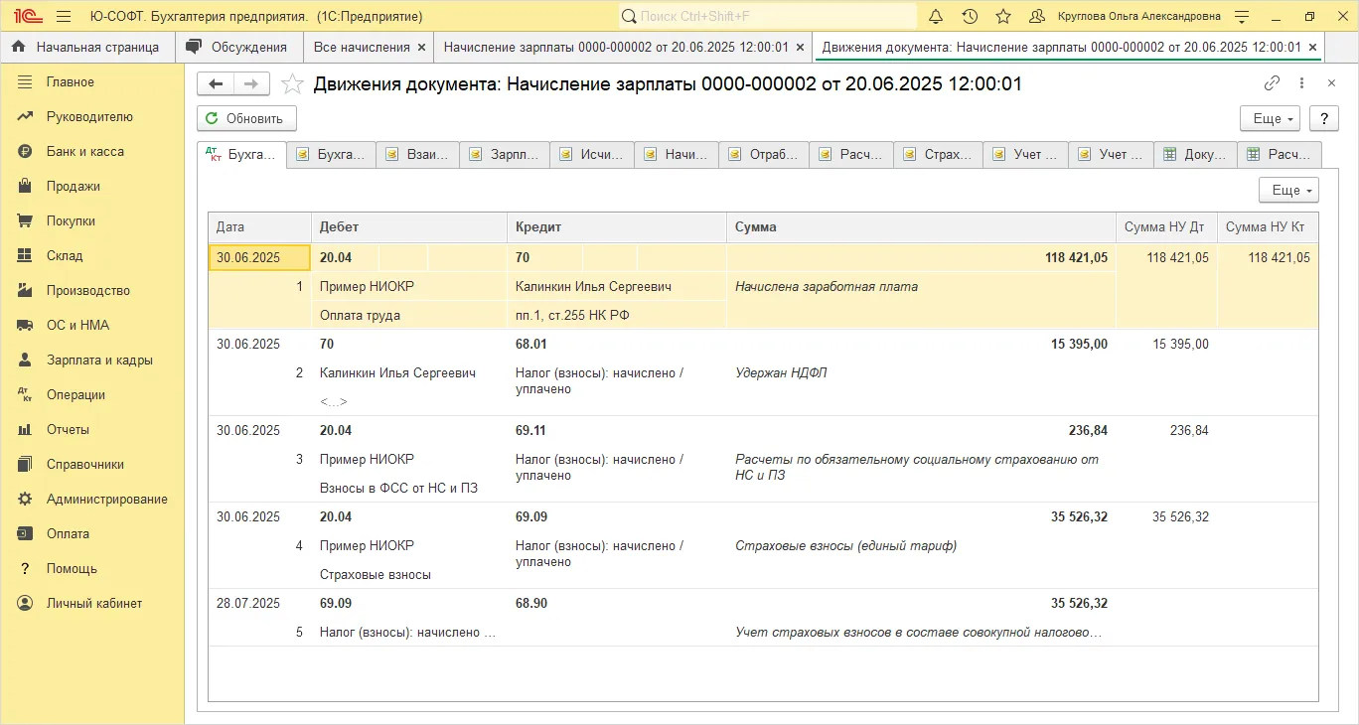Select the Оплата труда cell
Screen dimensions: 1359x725
(409, 315)
